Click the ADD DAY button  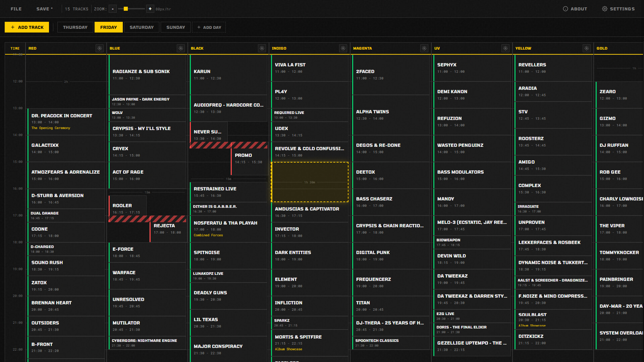click(209, 27)
